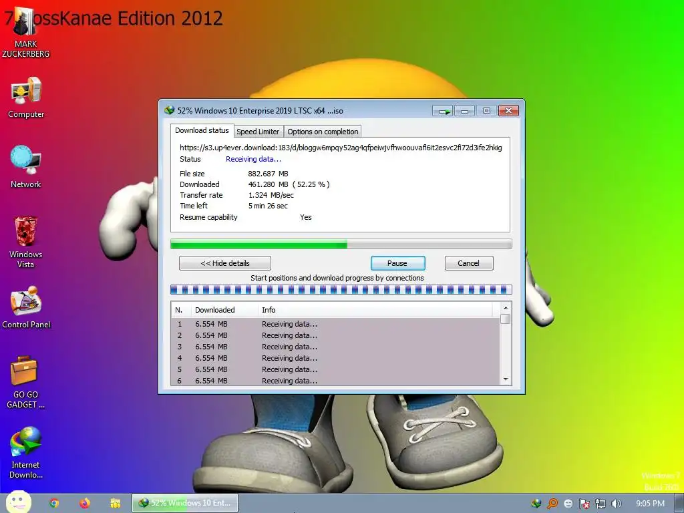Launch Firefox from the taskbar
The image size is (684, 513).
click(85, 503)
